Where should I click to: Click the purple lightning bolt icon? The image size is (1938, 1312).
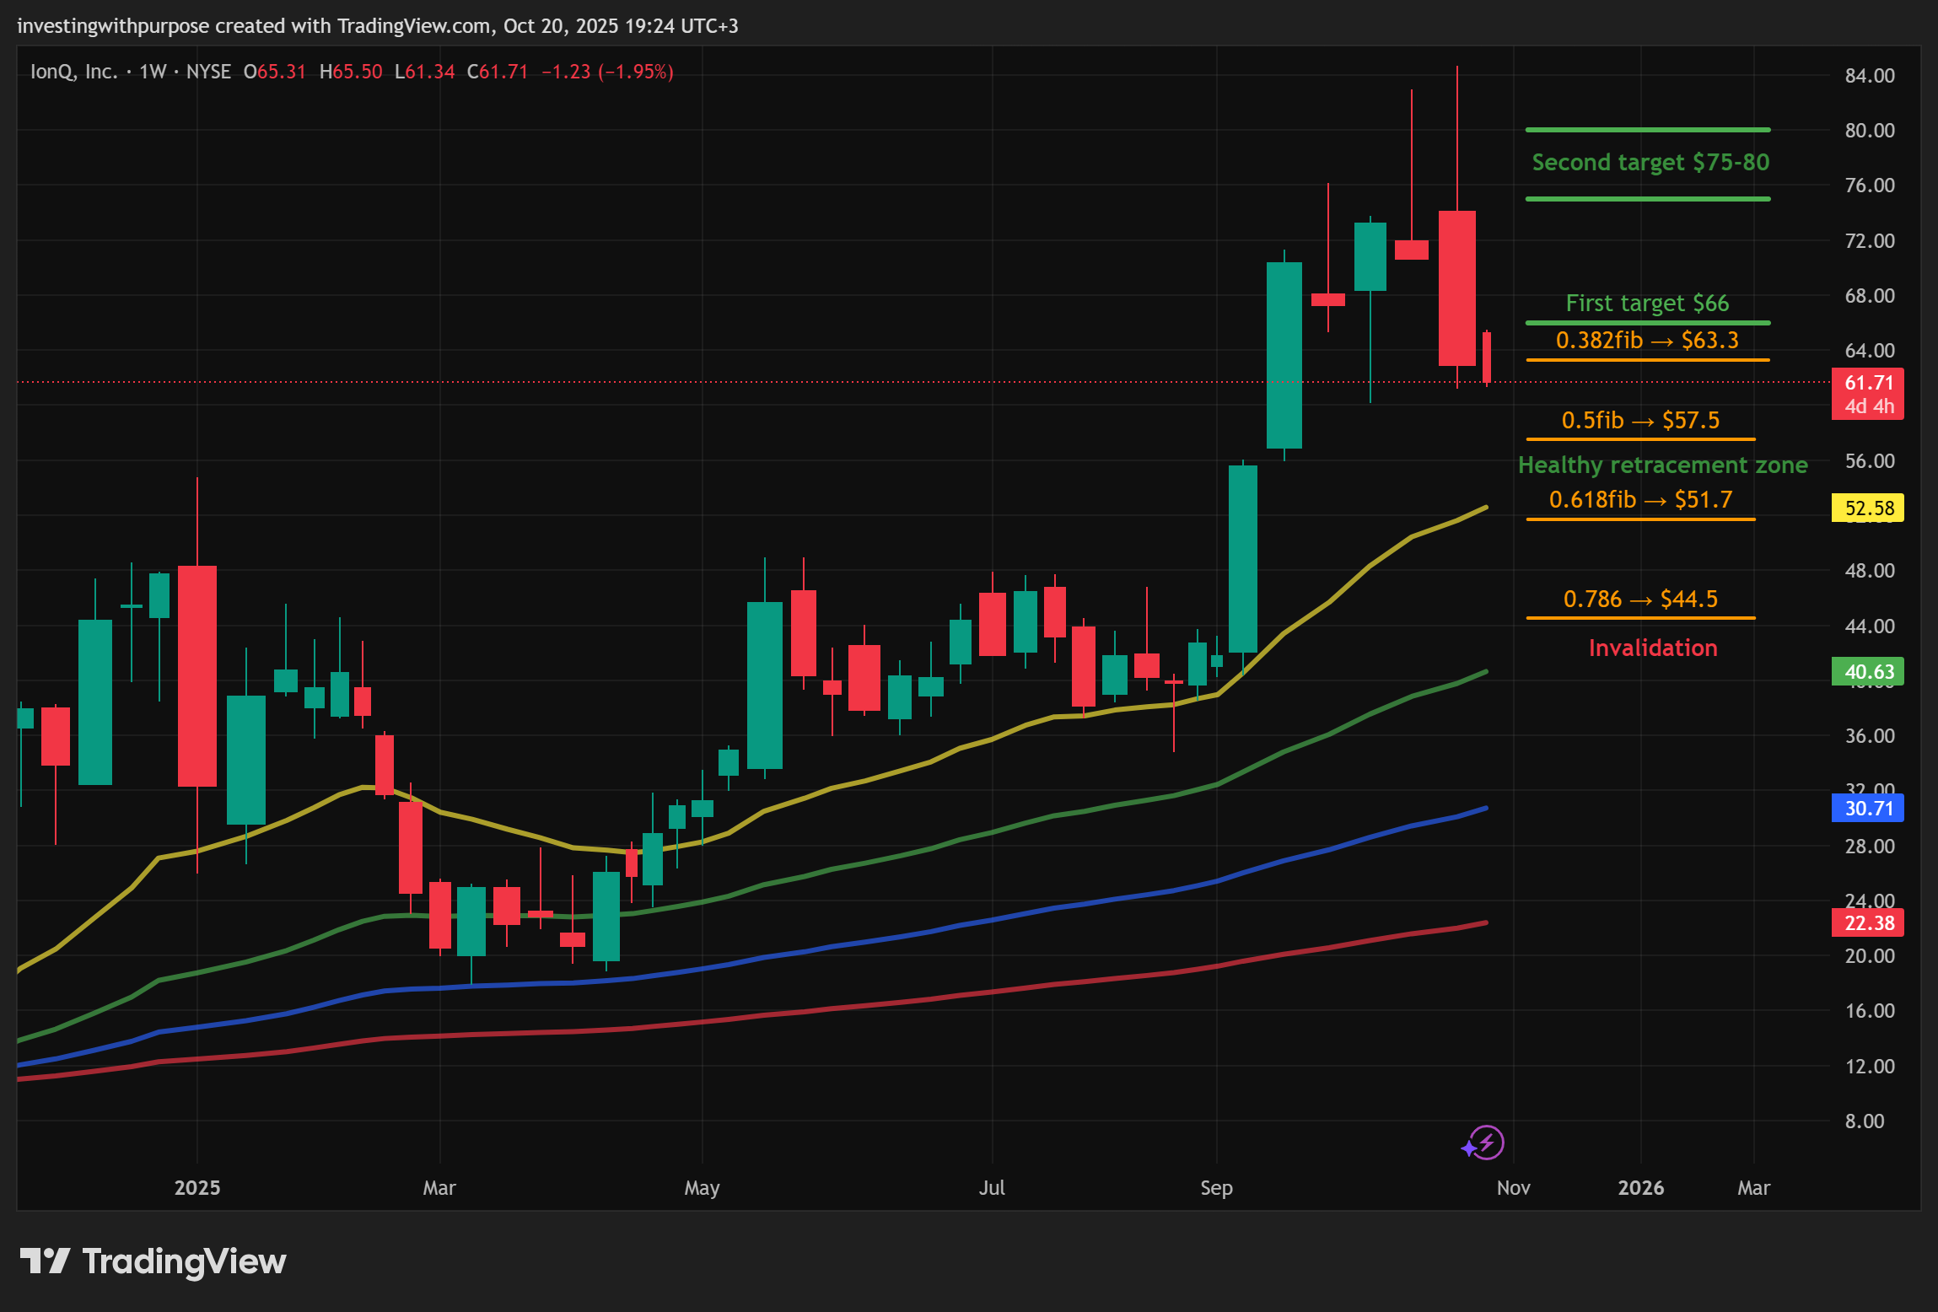[1485, 1143]
